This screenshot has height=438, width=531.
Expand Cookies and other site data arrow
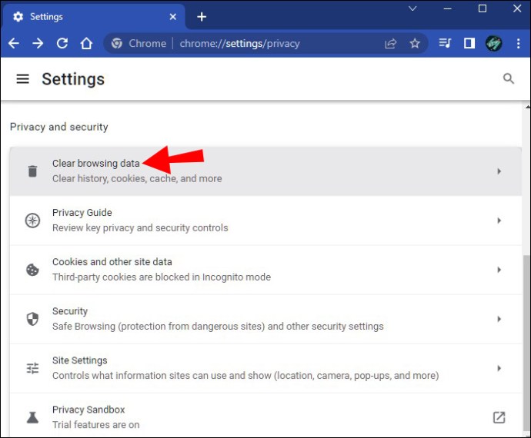pyautogui.click(x=499, y=270)
